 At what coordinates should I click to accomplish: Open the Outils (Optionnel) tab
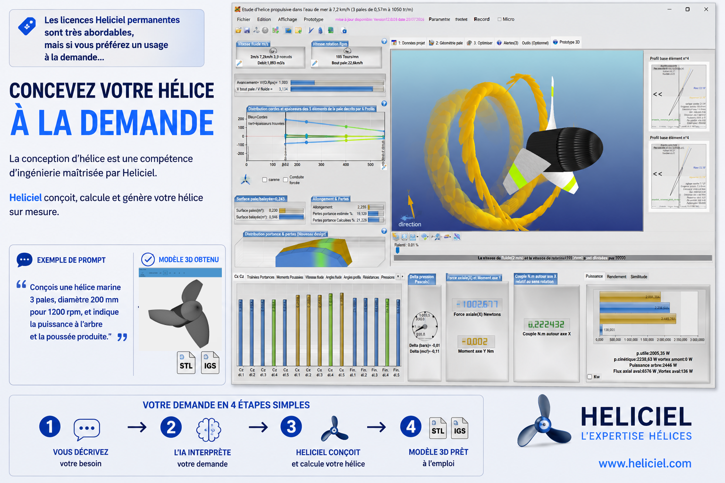pyautogui.click(x=535, y=43)
